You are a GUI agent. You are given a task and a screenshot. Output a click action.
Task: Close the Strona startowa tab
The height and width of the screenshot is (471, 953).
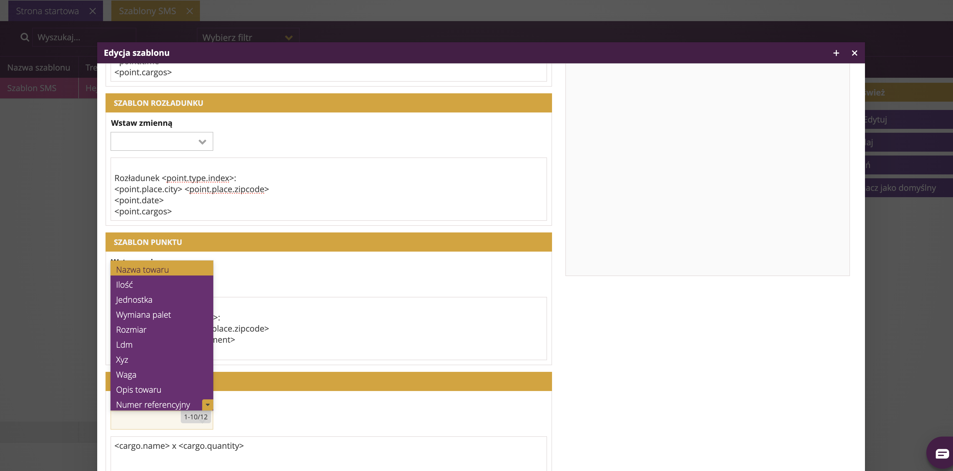(92, 11)
